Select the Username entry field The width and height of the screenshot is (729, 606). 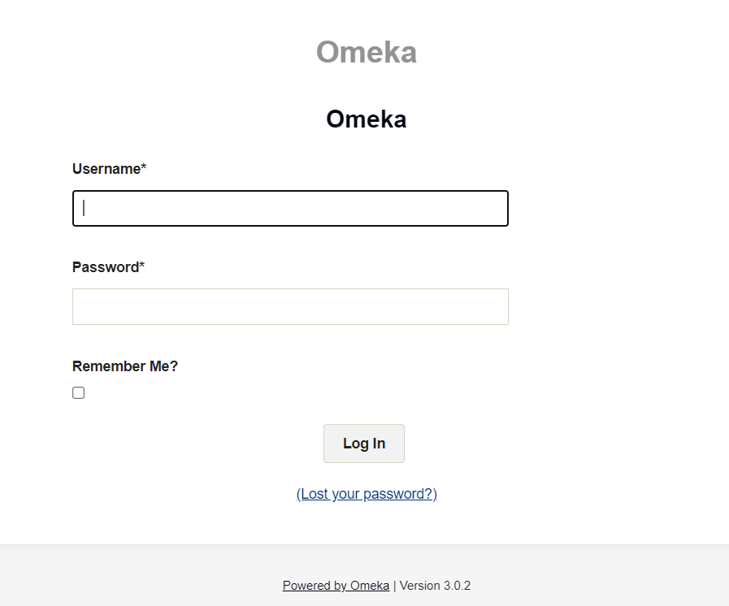click(290, 208)
